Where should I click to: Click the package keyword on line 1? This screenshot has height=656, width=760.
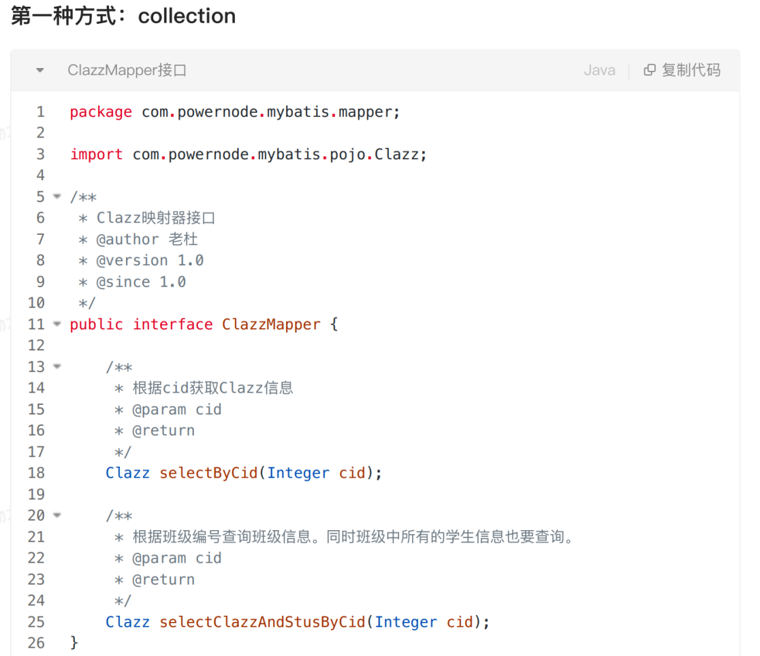(101, 112)
